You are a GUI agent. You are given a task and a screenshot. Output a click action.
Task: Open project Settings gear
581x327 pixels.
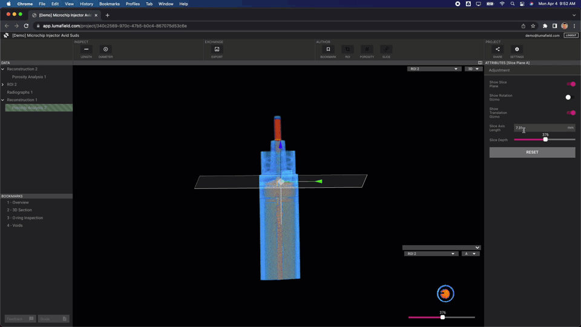click(x=516, y=50)
